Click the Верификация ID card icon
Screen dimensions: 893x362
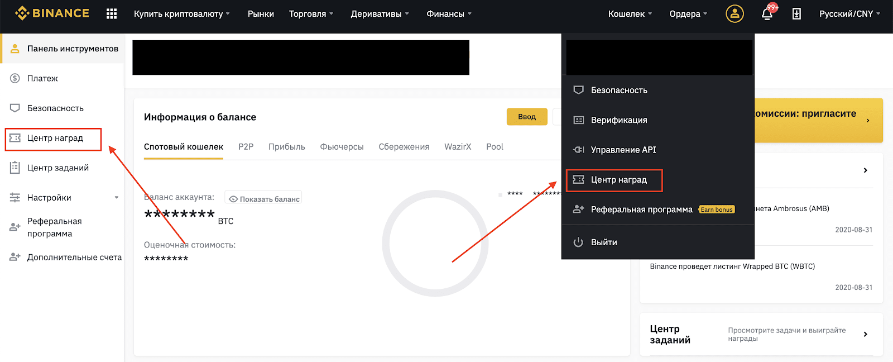pyautogui.click(x=579, y=120)
